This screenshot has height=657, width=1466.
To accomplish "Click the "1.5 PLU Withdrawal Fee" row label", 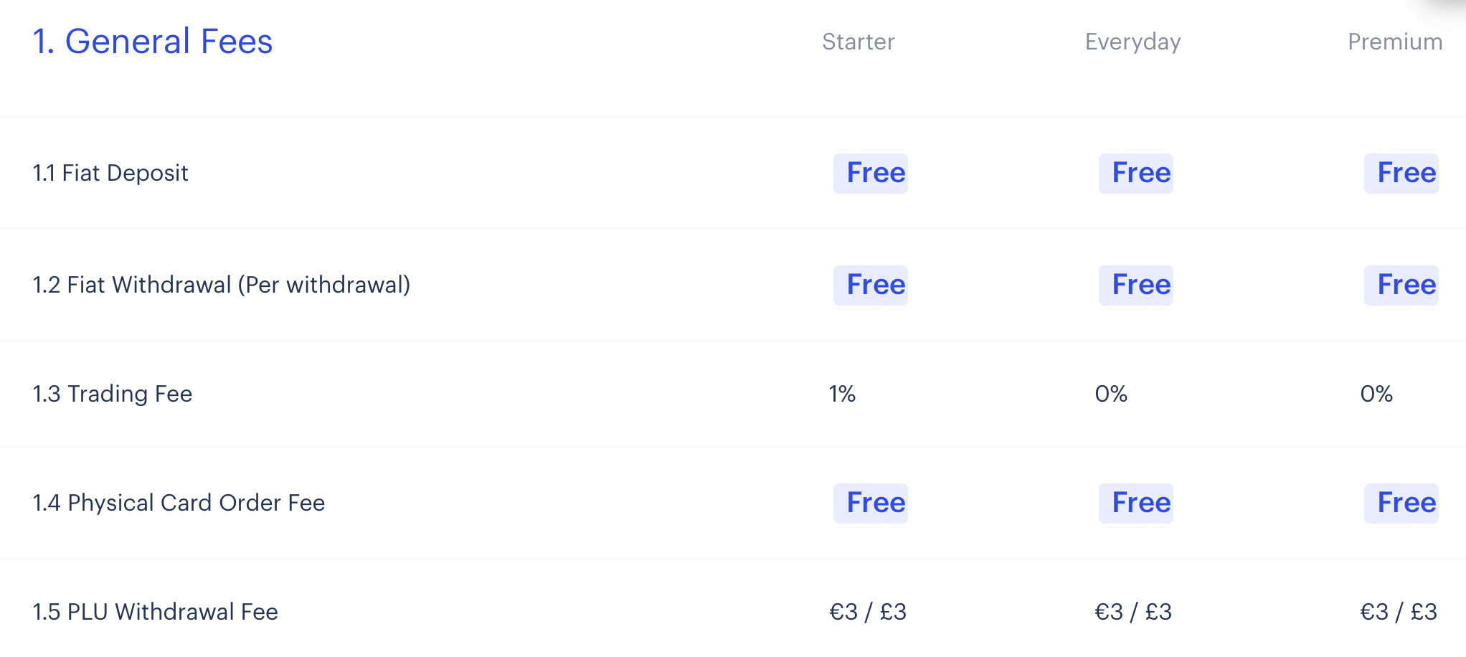I will (155, 613).
